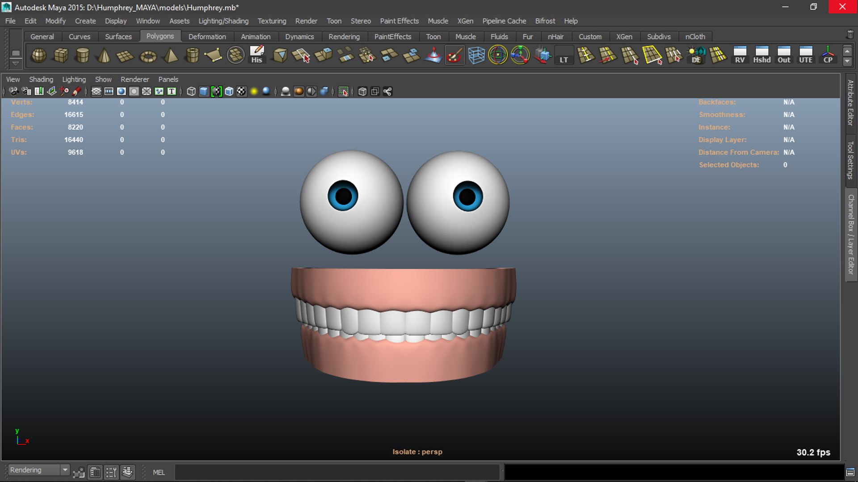858x482 pixels.
Task: Click the His delete history shelf button
Action: tap(257, 55)
